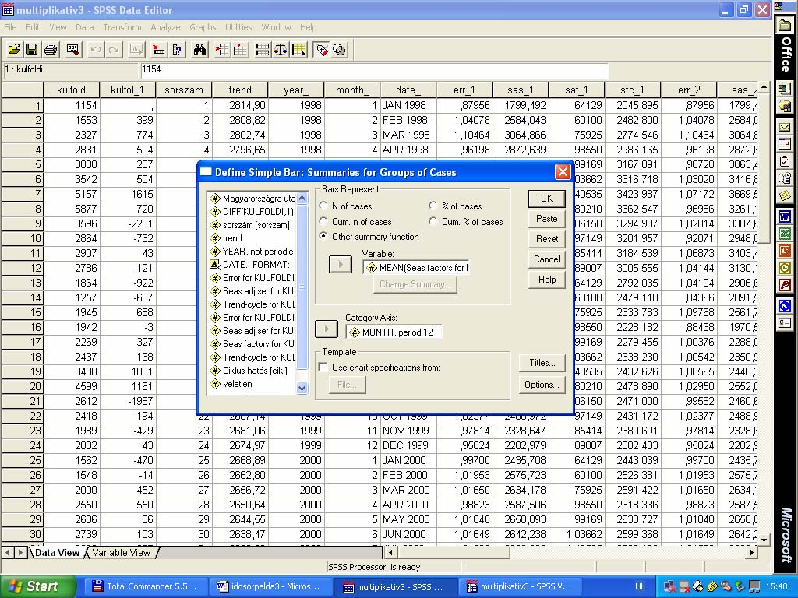798x598 pixels.
Task: Click the OK button in the dialog
Action: (x=546, y=199)
